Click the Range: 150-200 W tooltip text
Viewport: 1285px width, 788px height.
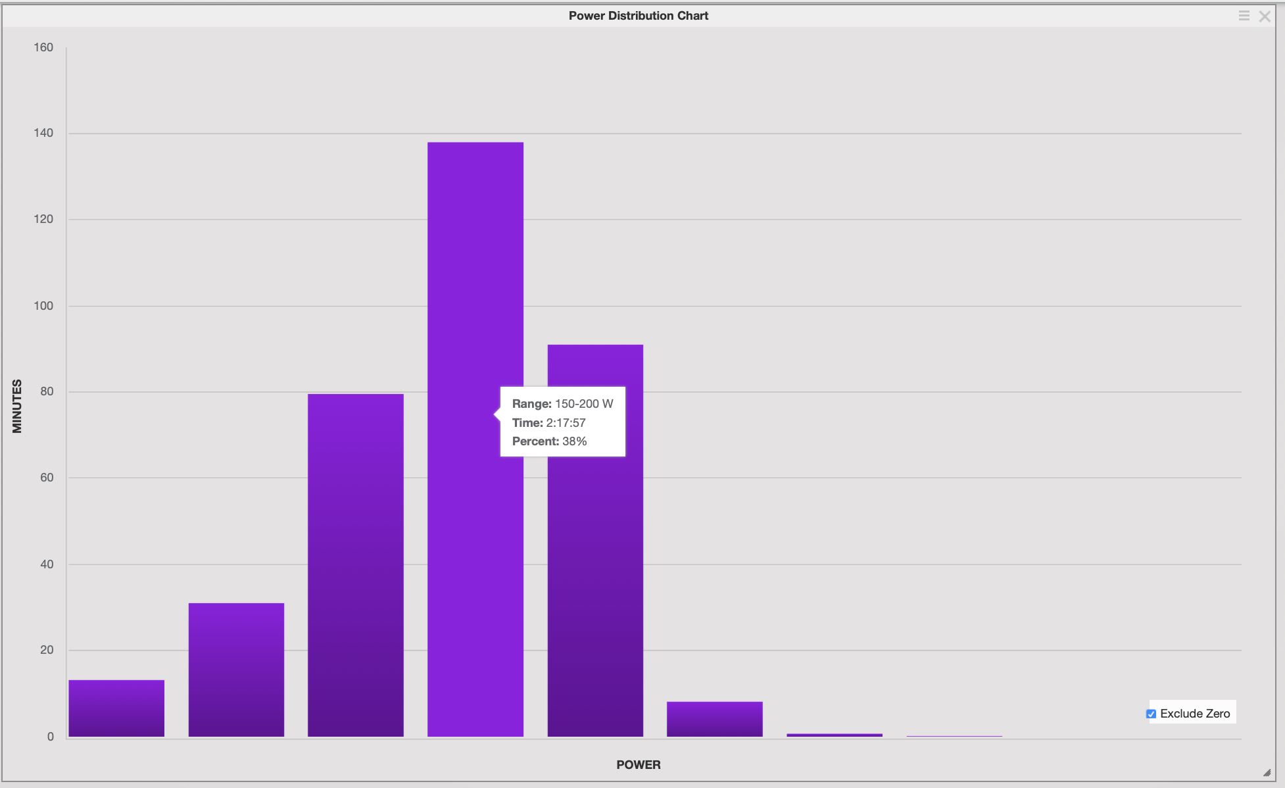click(x=562, y=403)
